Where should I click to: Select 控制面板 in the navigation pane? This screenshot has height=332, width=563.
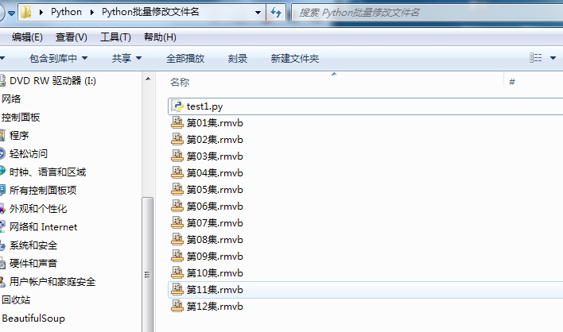[x=21, y=118]
